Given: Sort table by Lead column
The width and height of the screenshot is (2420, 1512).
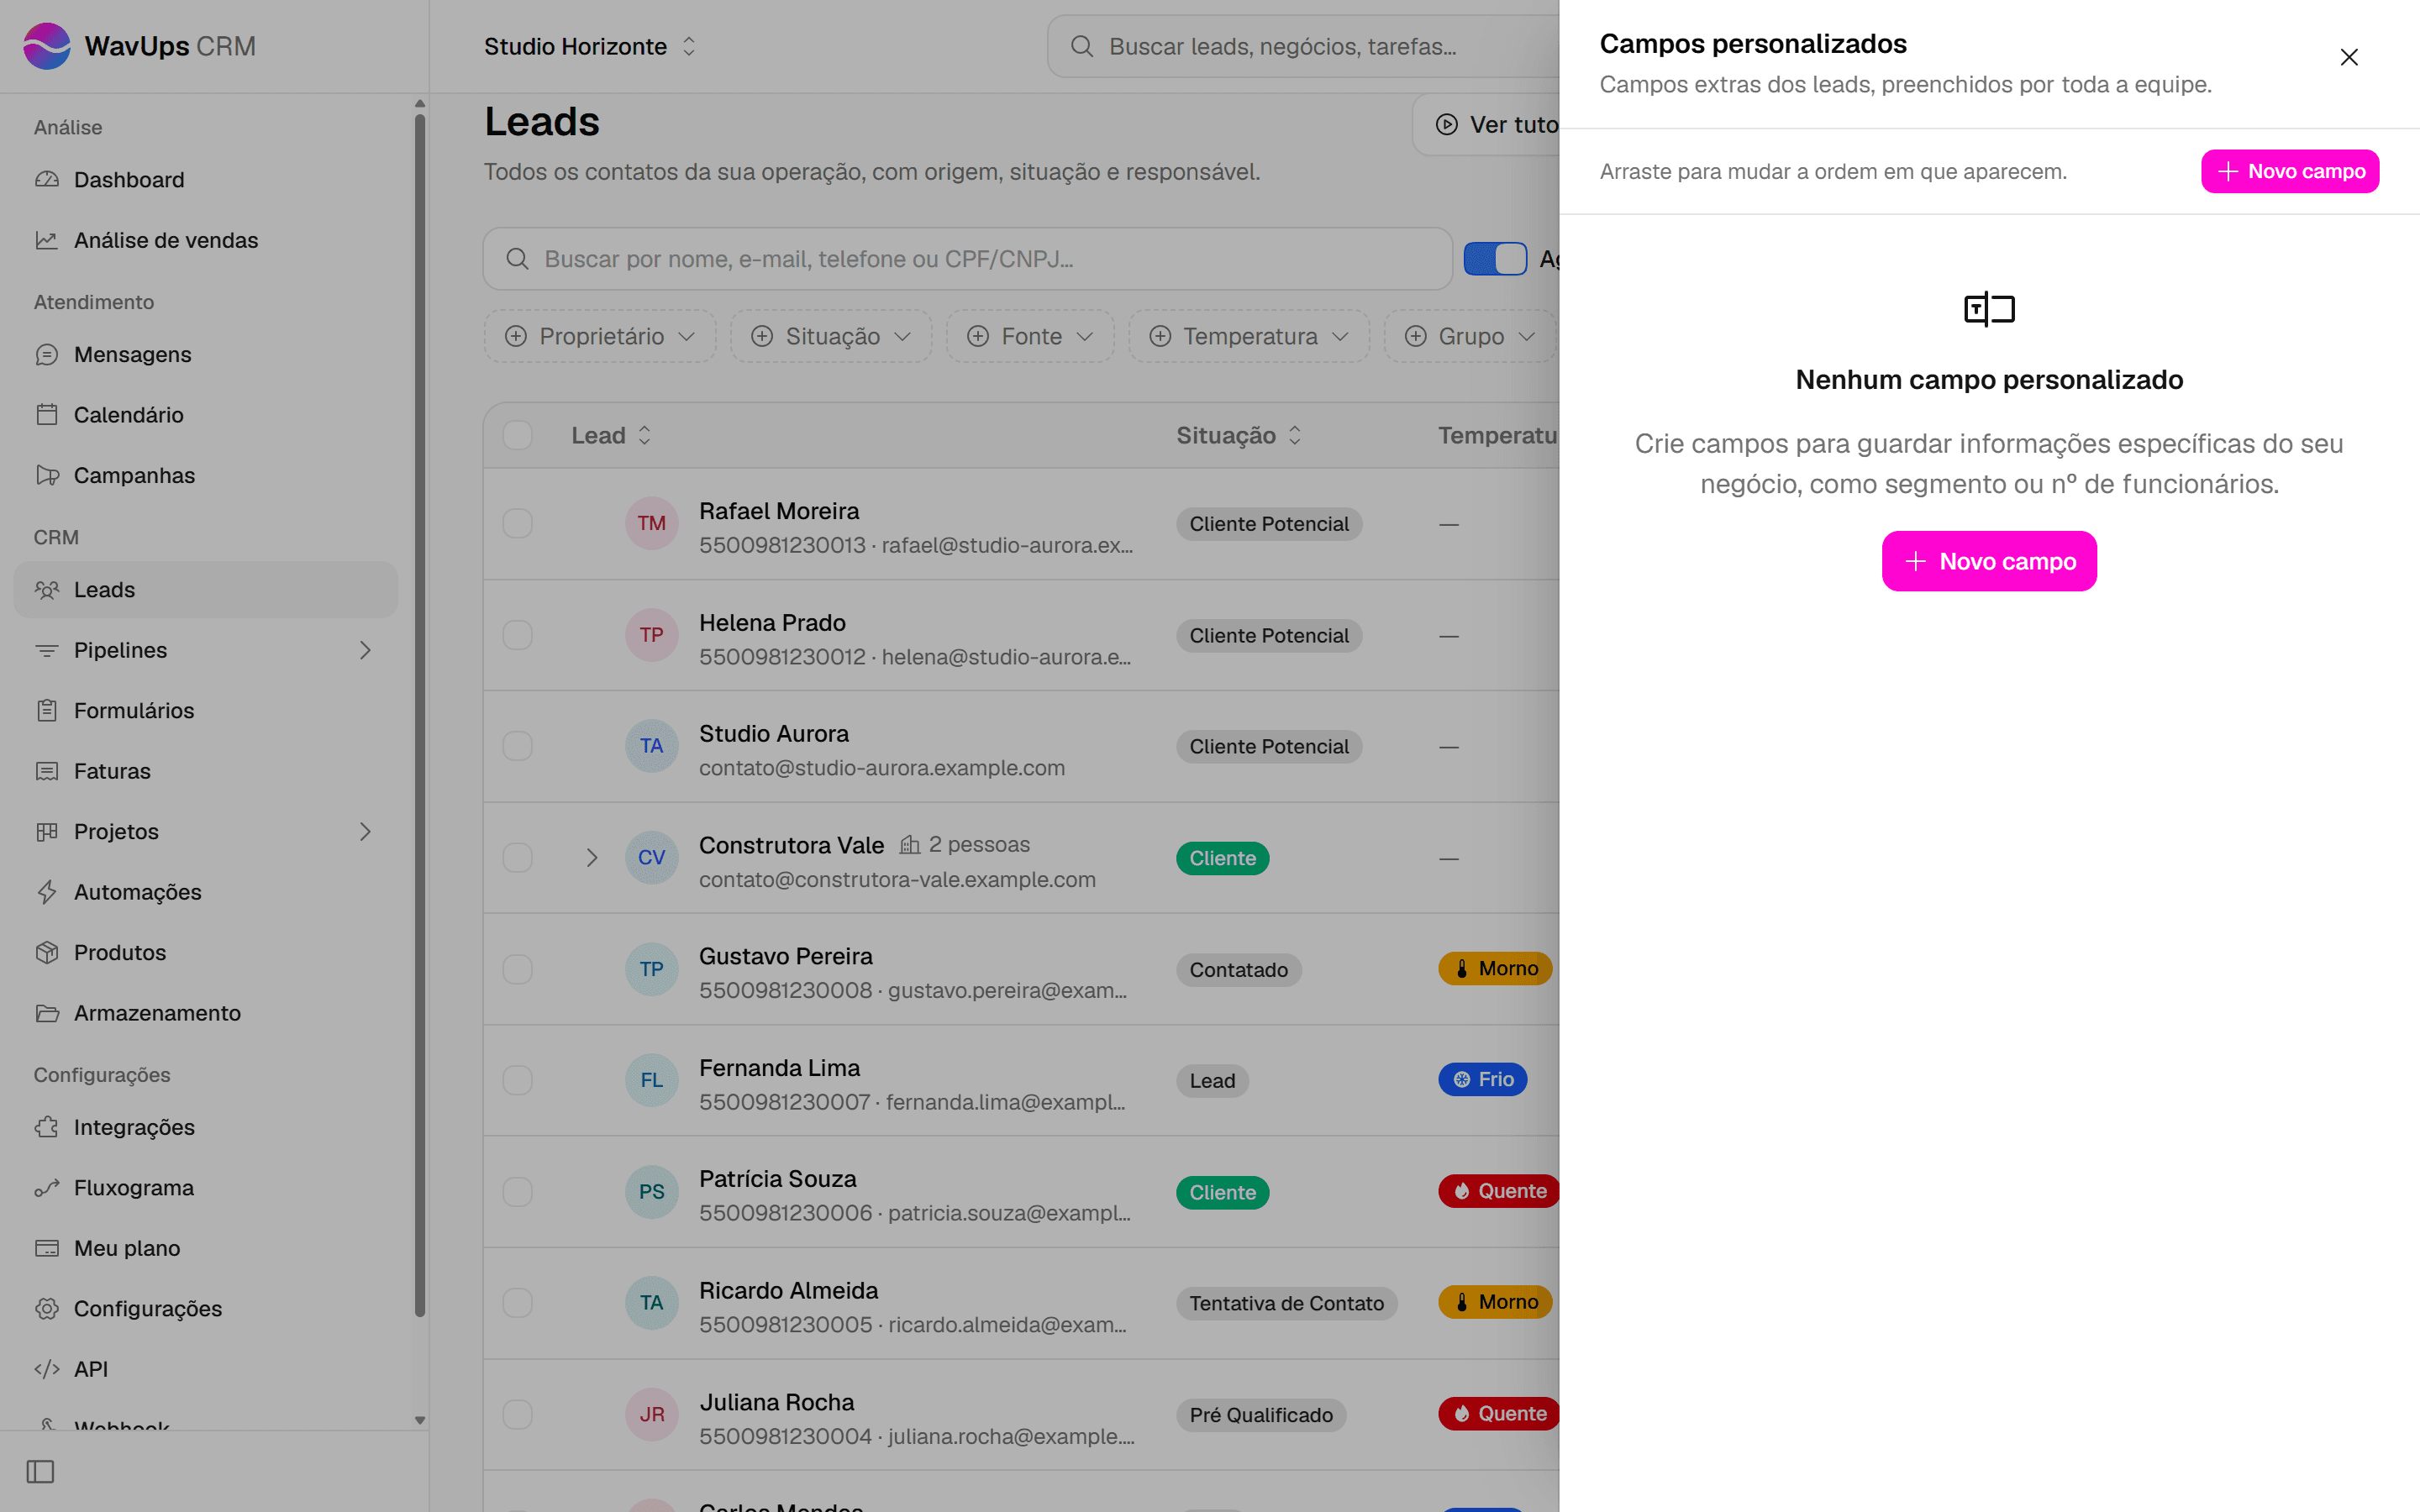Looking at the screenshot, I should (x=611, y=435).
